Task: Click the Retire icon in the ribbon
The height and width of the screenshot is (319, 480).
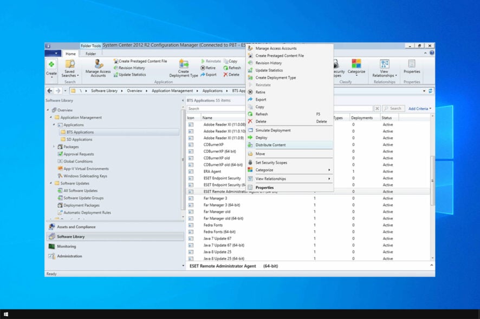Action: coord(207,67)
